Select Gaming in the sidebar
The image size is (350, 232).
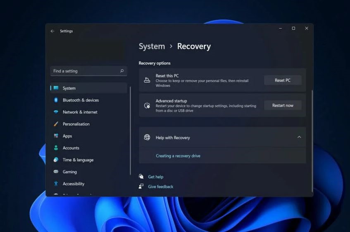click(x=89, y=172)
